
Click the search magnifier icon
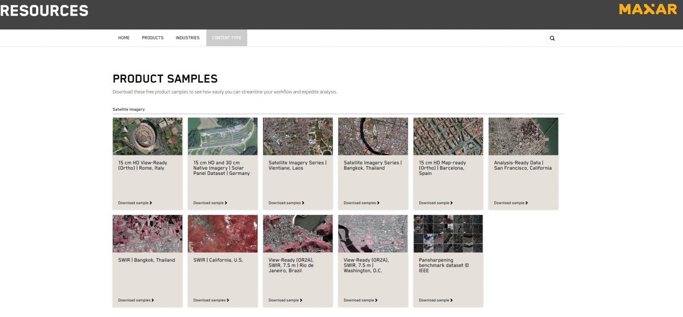[552, 38]
